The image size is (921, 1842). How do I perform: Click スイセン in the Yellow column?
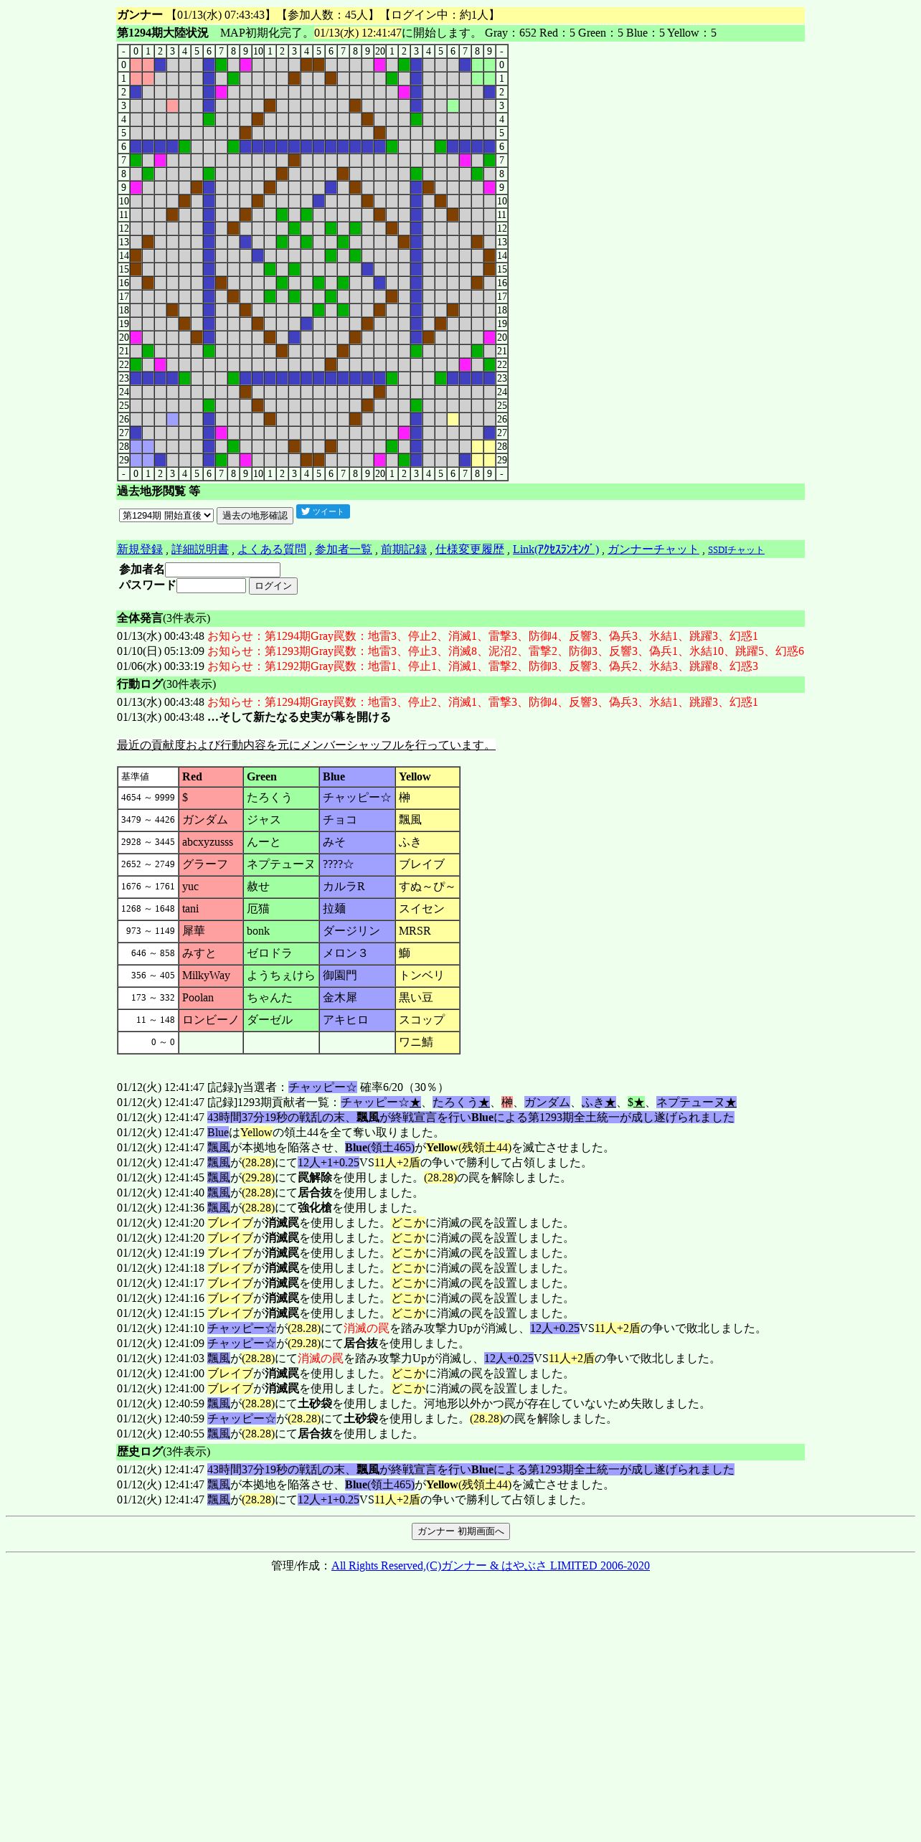pyautogui.click(x=428, y=909)
